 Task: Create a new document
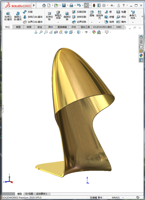49,5
